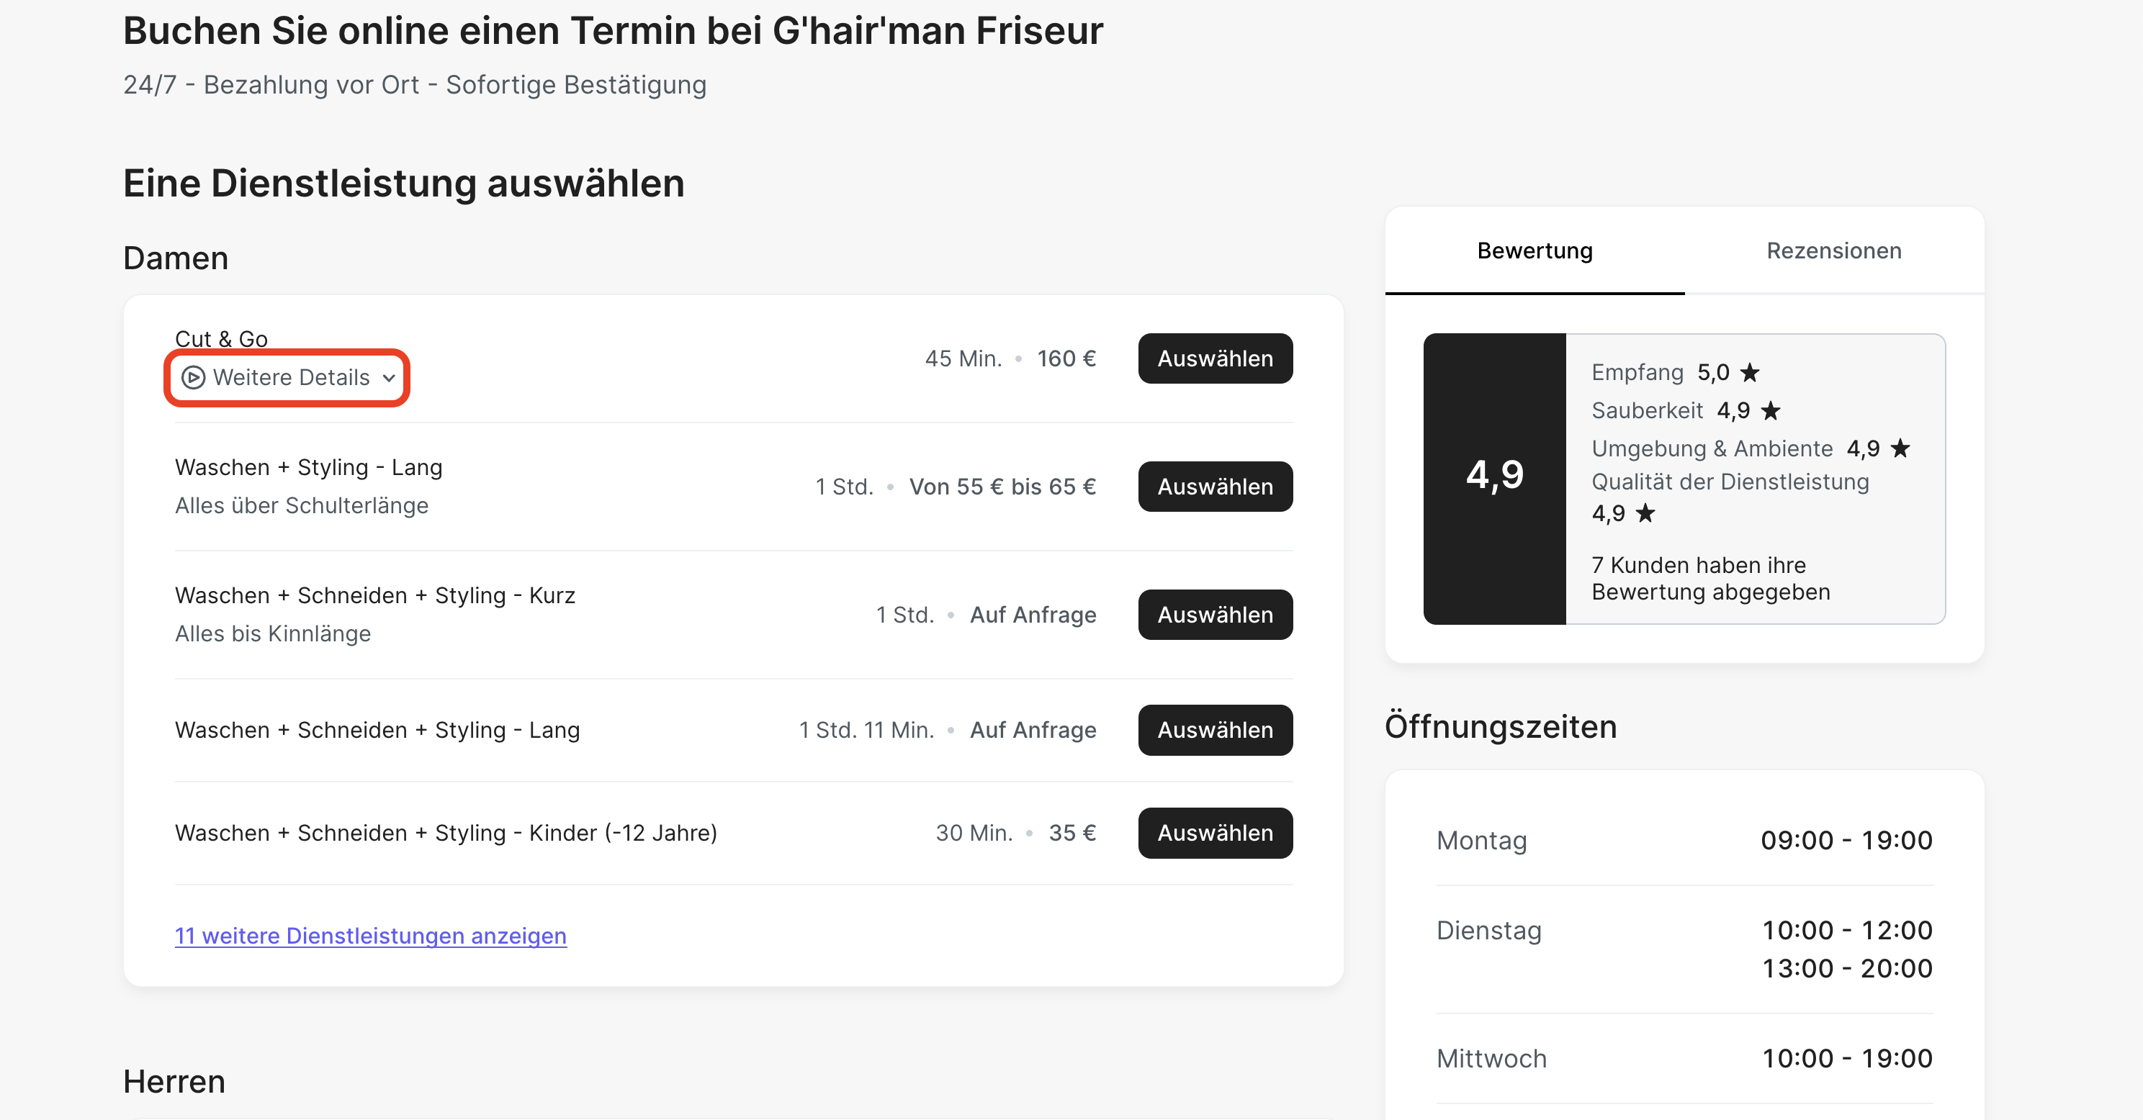Select the Kinder (-12 Jahre) haircut service
2143x1120 pixels.
pyautogui.click(x=1215, y=832)
